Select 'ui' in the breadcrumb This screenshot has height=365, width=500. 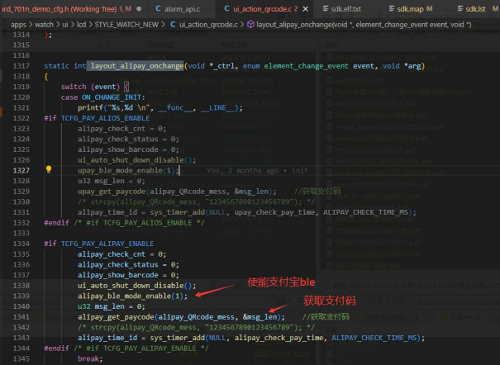pyautogui.click(x=65, y=25)
